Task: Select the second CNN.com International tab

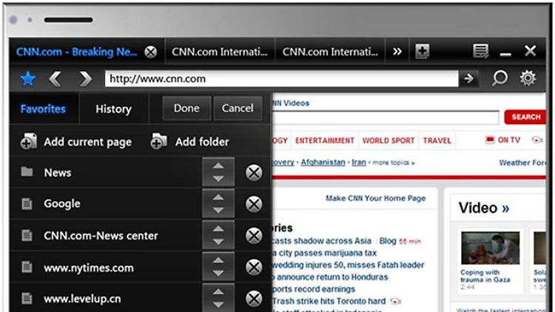Action: click(x=329, y=52)
